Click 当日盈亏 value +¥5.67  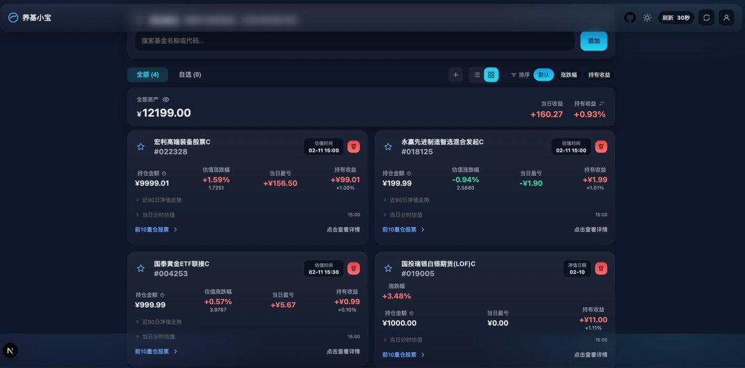[x=283, y=305]
